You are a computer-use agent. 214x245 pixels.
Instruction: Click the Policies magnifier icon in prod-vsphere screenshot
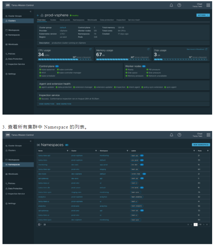click(7, 54)
